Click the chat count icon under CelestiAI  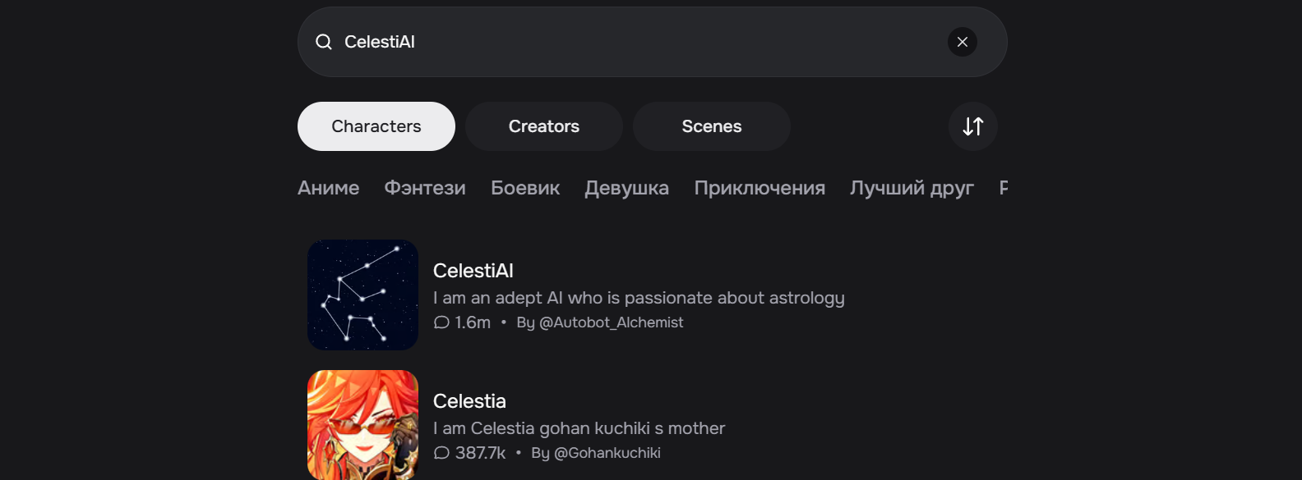pyautogui.click(x=441, y=322)
